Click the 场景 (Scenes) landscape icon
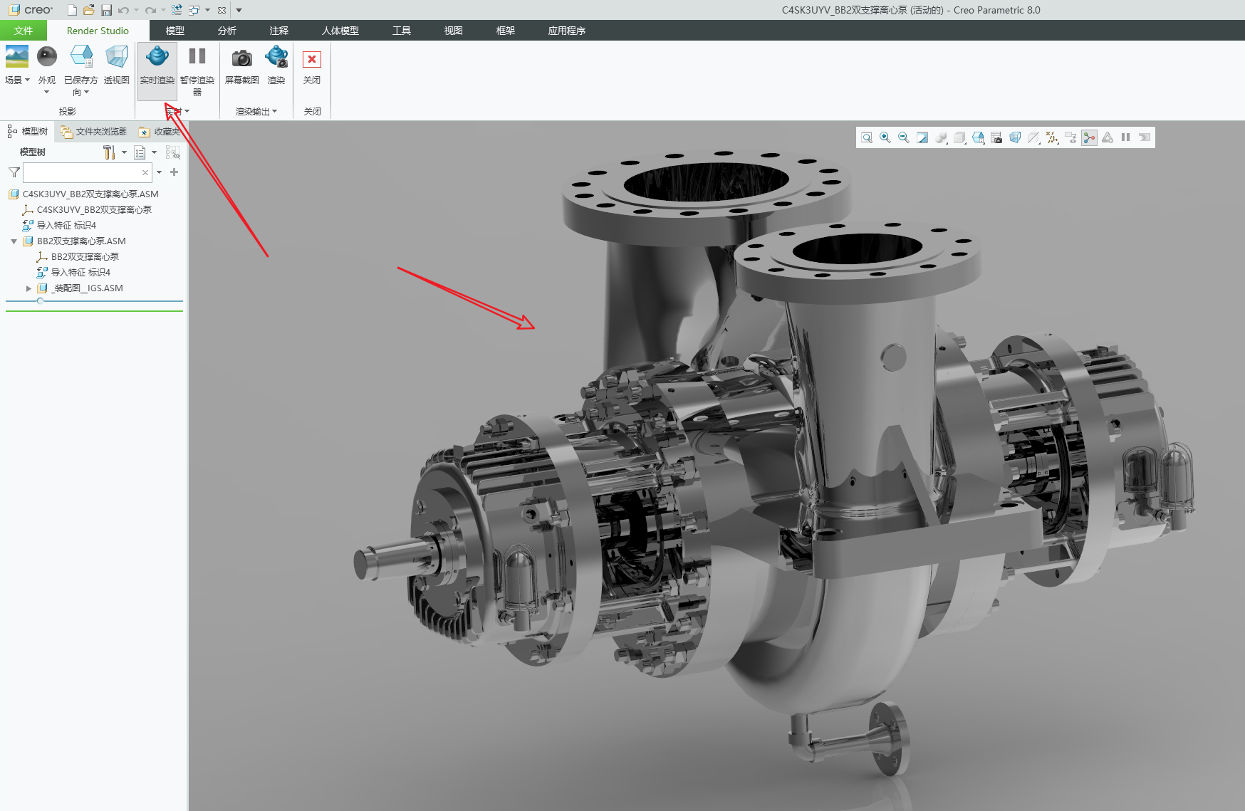 (16, 56)
